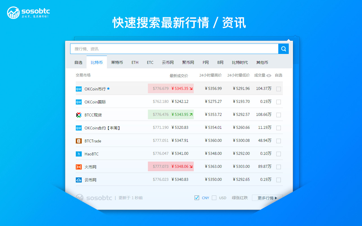
Task: Check the 自选 box for HaoBTC
Action: (279, 154)
